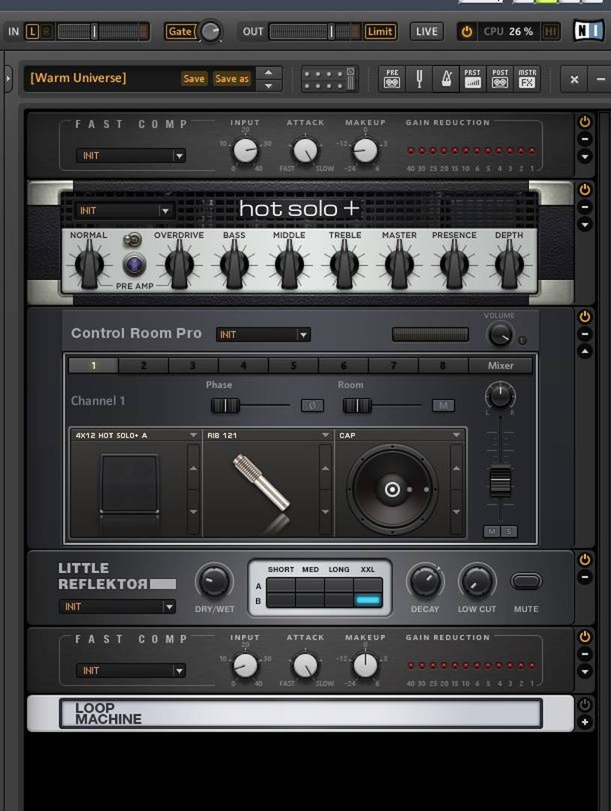
Task: Minimize the lower Fast Comp module
Action: [585, 654]
